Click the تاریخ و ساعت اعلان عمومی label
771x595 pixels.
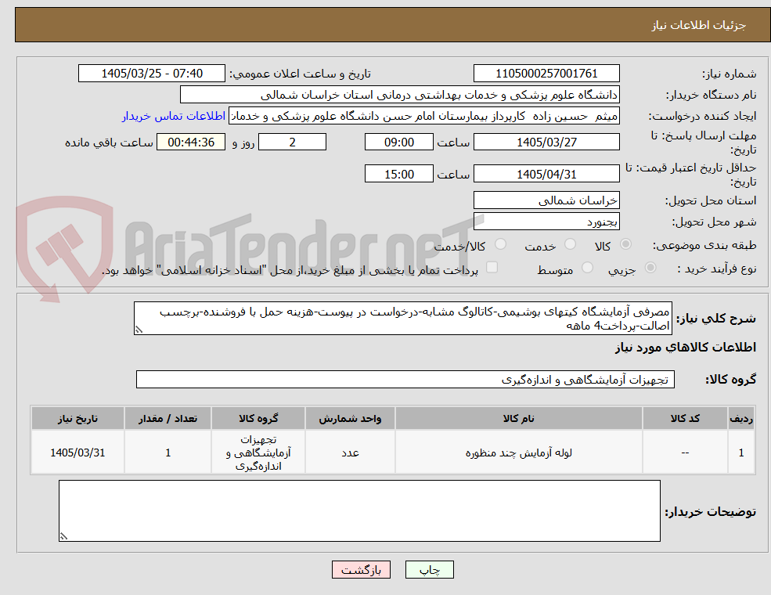tap(300, 74)
